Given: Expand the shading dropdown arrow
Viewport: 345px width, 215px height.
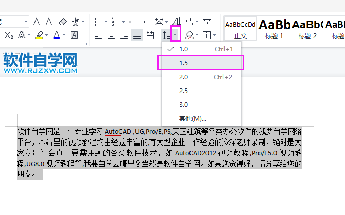Looking at the screenshot, I should (197, 35).
